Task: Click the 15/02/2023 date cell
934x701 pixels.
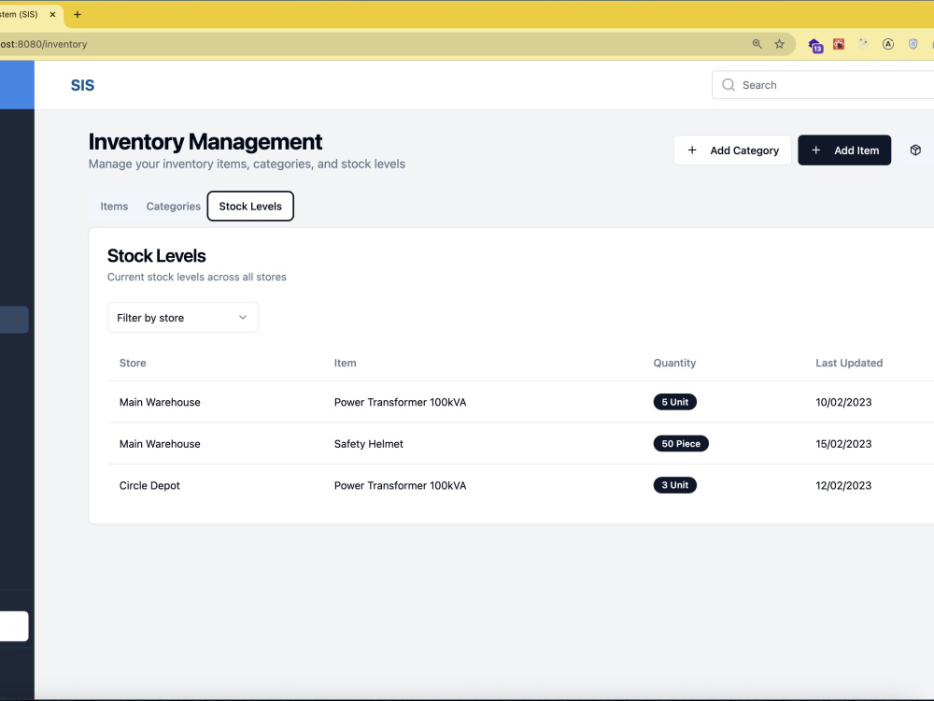Action: [x=843, y=444]
